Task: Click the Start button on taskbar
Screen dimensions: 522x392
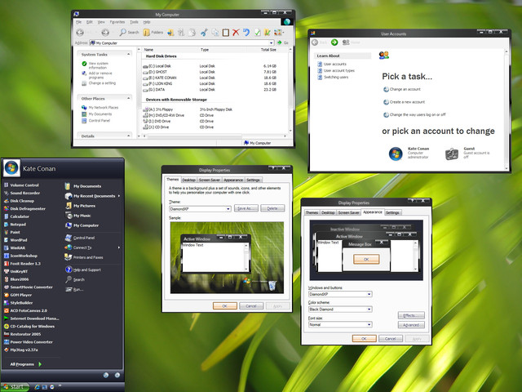Action: pos(15,387)
